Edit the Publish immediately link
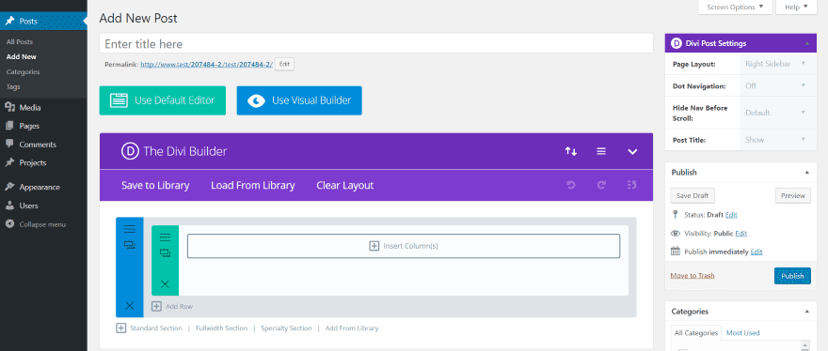The image size is (828, 351). coord(756,252)
